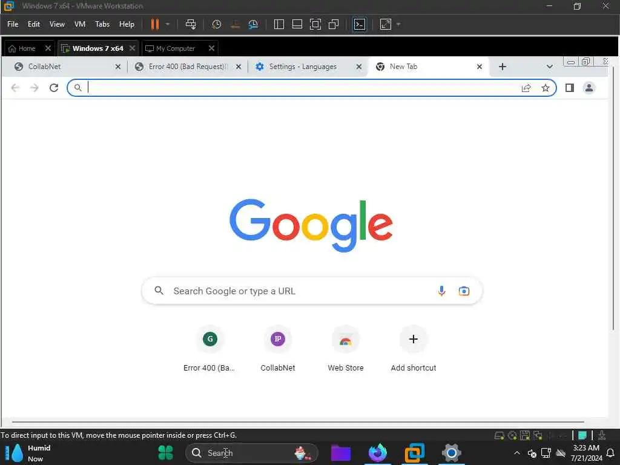
Task: Reload the page with refresh icon
Action: 54,88
